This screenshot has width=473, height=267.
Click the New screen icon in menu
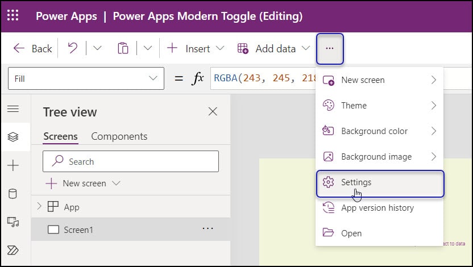click(x=328, y=80)
